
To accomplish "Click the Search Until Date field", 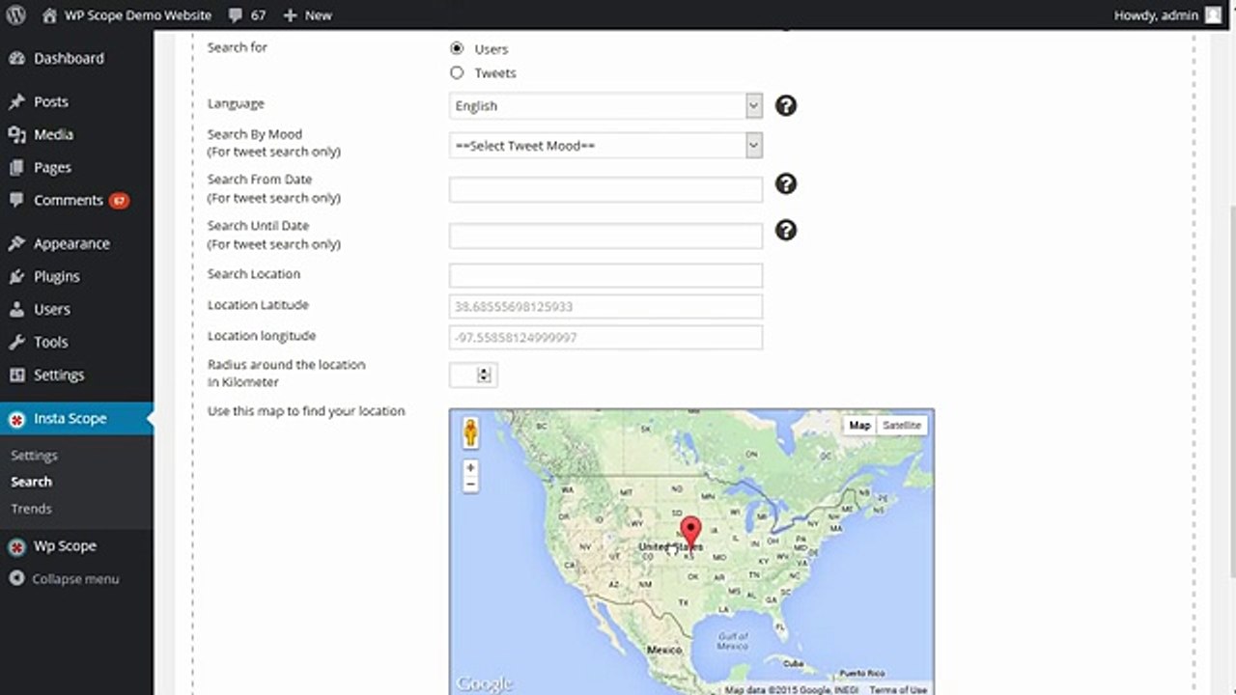I will pyautogui.click(x=605, y=236).
